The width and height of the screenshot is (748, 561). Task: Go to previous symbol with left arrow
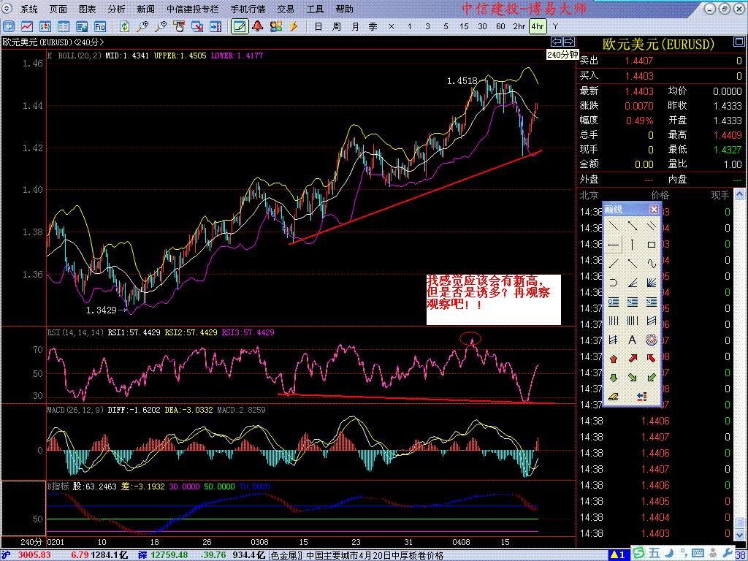point(556,42)
